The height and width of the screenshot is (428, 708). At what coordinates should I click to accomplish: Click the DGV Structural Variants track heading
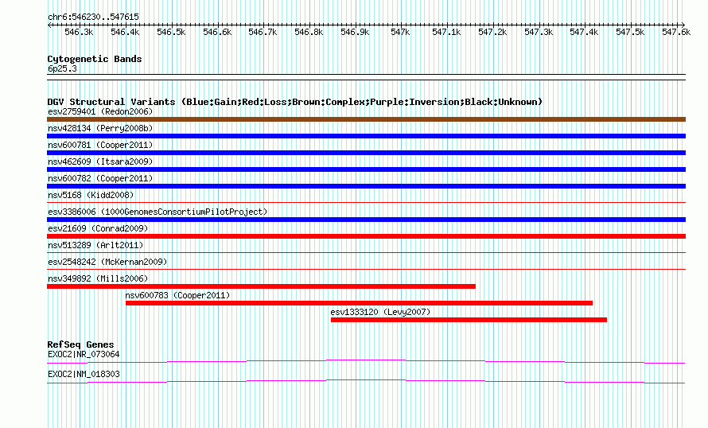295,102
